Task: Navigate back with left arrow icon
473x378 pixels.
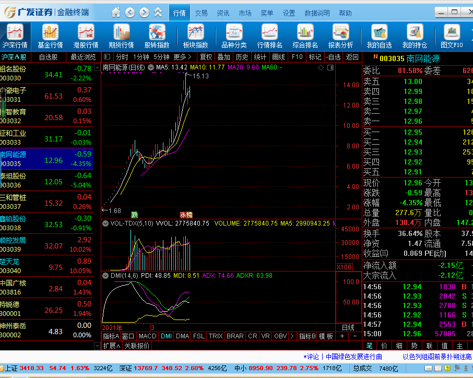Action: point(130,13)
